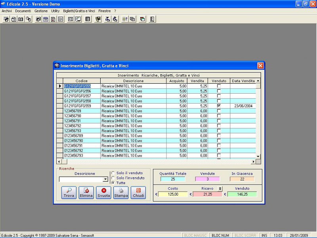Screen dimensions: 317x238
Task: Close the dialog with the Chiudi button
Action: tap(138, 192)
